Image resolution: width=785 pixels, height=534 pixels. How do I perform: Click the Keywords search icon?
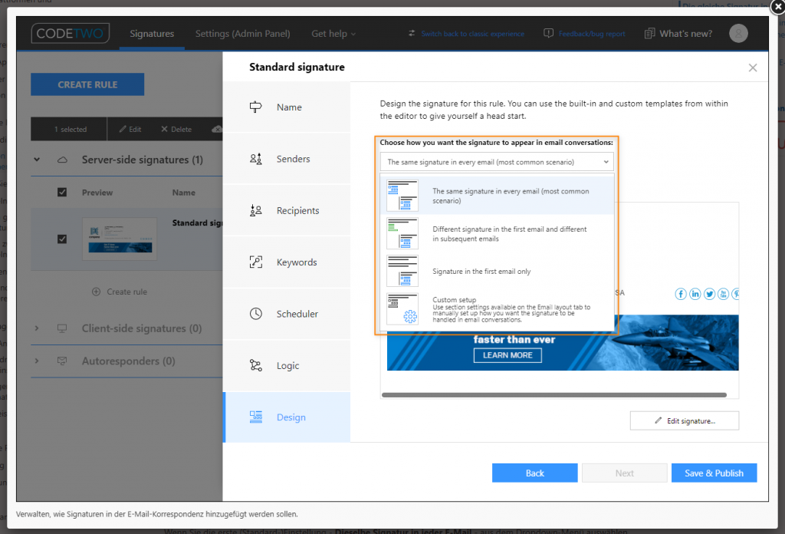256,262
